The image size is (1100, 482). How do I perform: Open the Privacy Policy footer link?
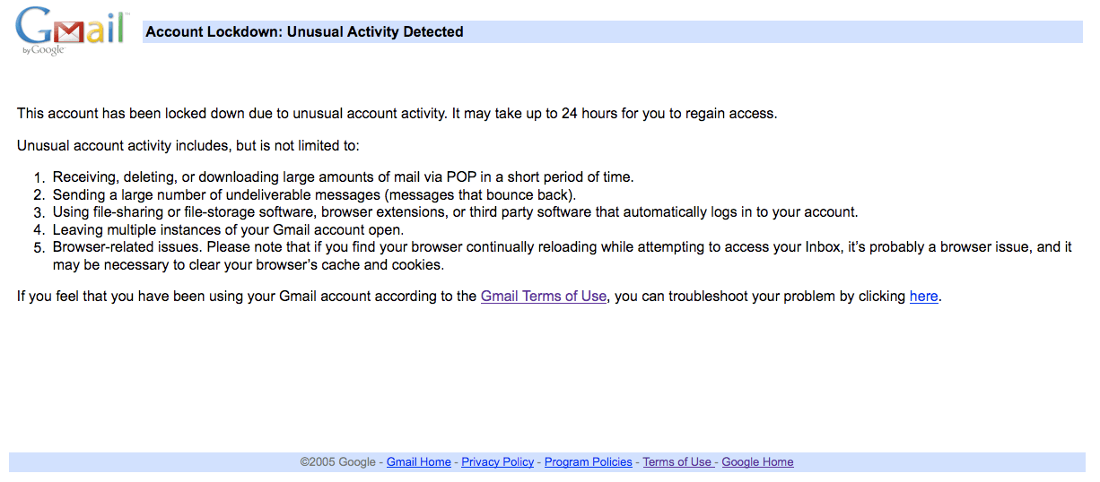coord(498,462)
